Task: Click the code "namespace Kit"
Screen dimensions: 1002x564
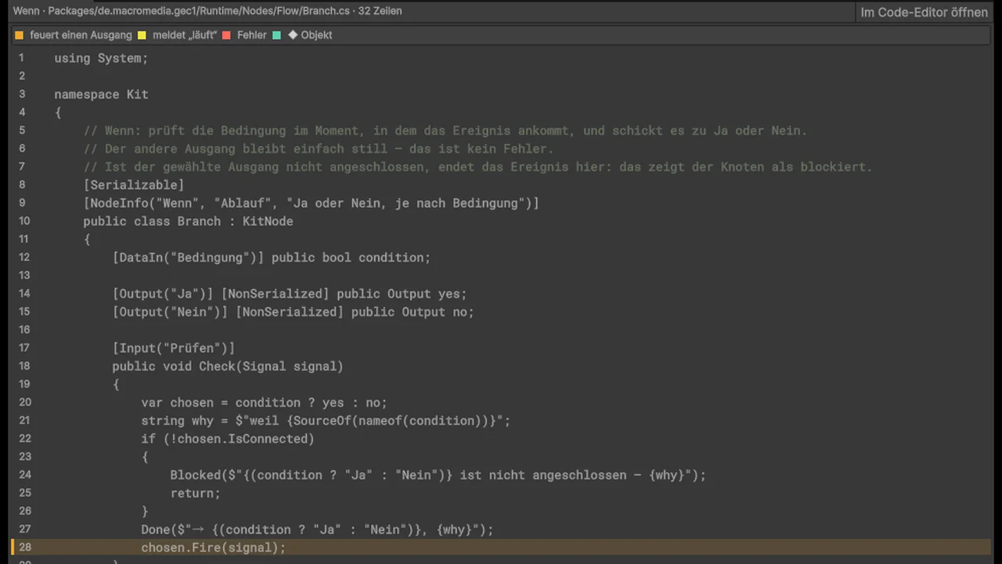Action: [101, 94]
